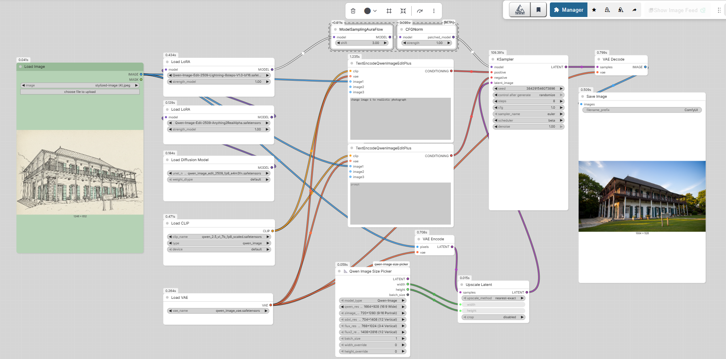The image size is (726, 359).
Task: Click the generated house photo in Save Image
Action: coord(642,196)
